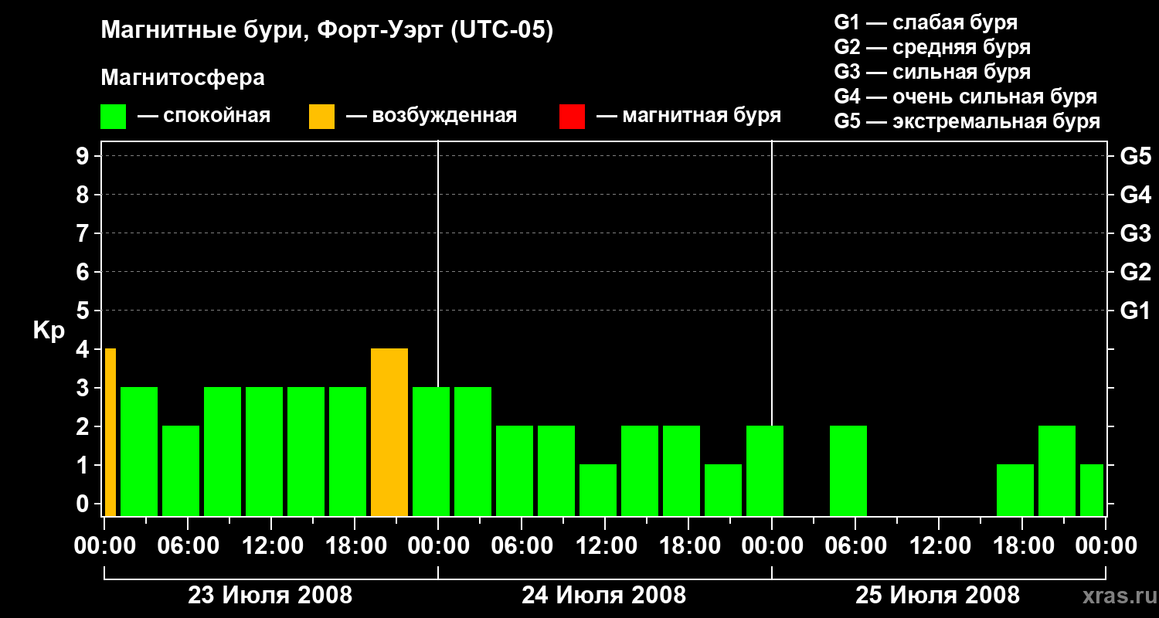
Task: Click the '24 Июля 2008' date label
Action: pos(604,596)
